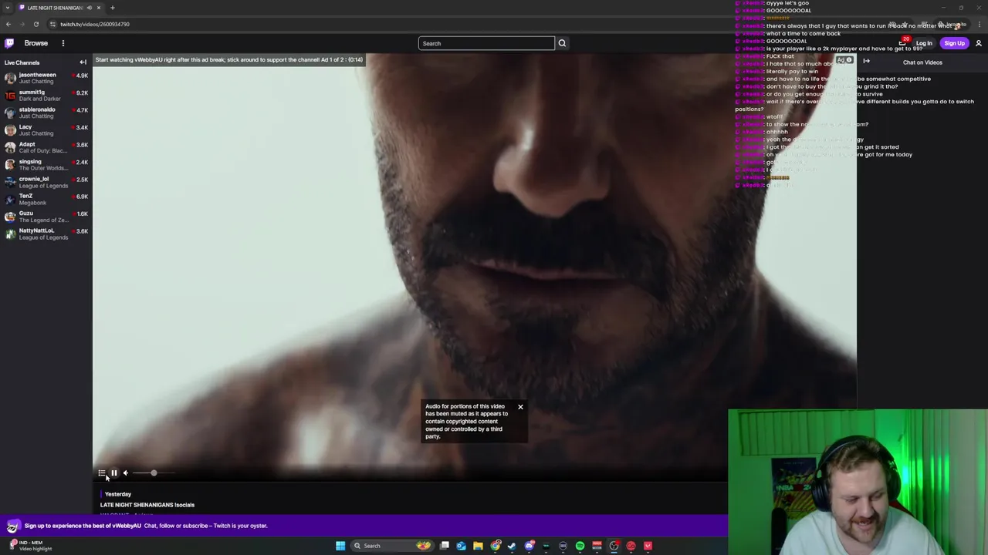The width and height of the screenshot is (988, 555).
Task: Open File Explorer from the taskbar
Action: [x=479, y=546]
